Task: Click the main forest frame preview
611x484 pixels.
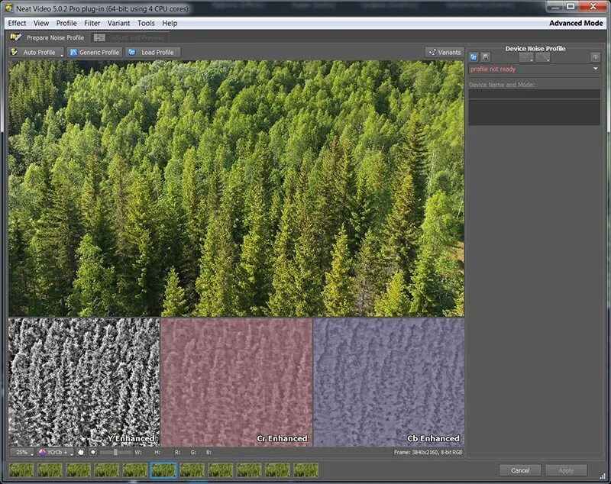Action: (x=236, y=188)
